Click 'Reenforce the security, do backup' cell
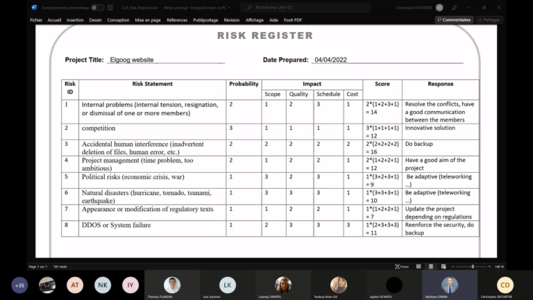 439,228
